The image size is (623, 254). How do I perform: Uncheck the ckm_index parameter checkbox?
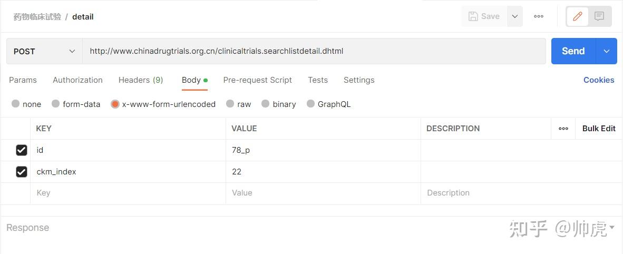pos(22,172)
